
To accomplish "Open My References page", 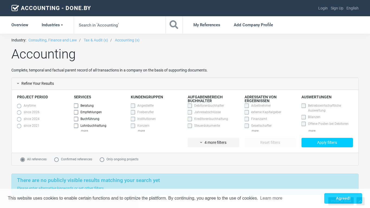I will click(x=207, y=25).
